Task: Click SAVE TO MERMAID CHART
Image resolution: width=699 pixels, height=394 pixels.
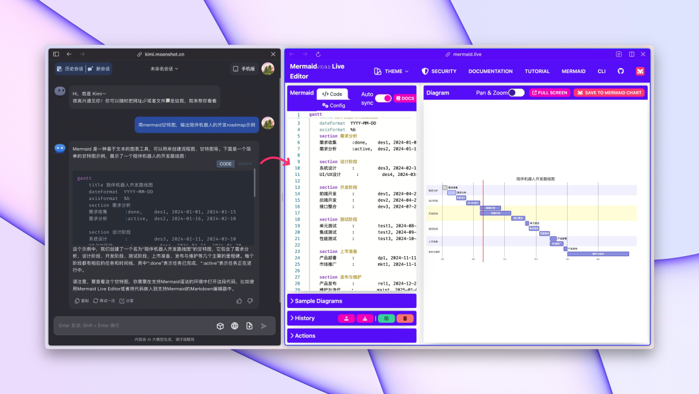Action: tap(610, 93)
